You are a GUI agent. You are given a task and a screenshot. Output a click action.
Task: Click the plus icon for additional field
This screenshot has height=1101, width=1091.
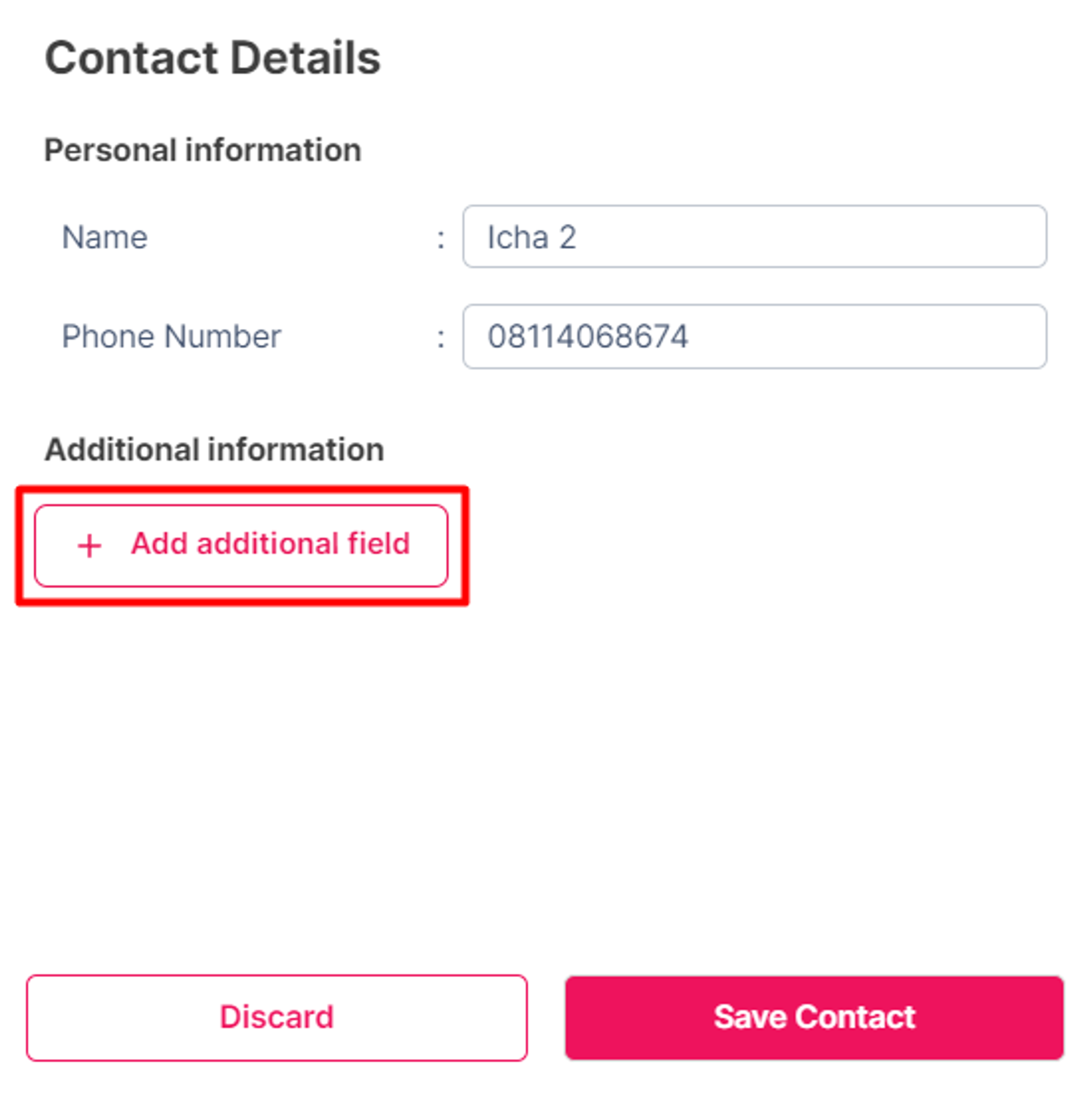coord(89,546)
